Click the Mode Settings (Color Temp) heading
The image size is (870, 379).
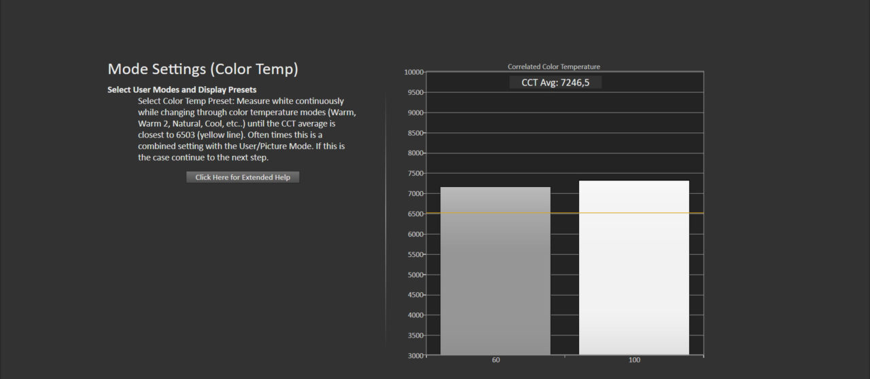point(203,68)
